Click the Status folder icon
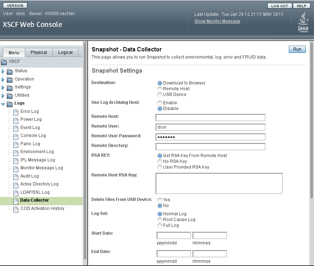This screenshot has width=314, height=266. coord(10,71)
